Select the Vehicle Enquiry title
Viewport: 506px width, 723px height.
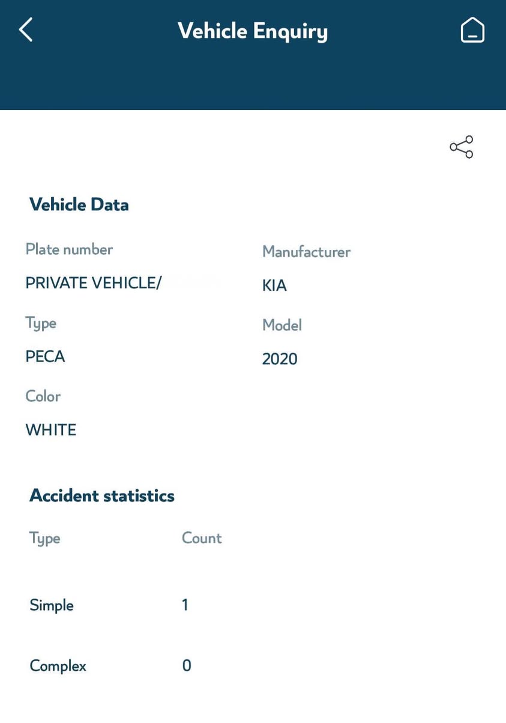[x=253, y=31]
